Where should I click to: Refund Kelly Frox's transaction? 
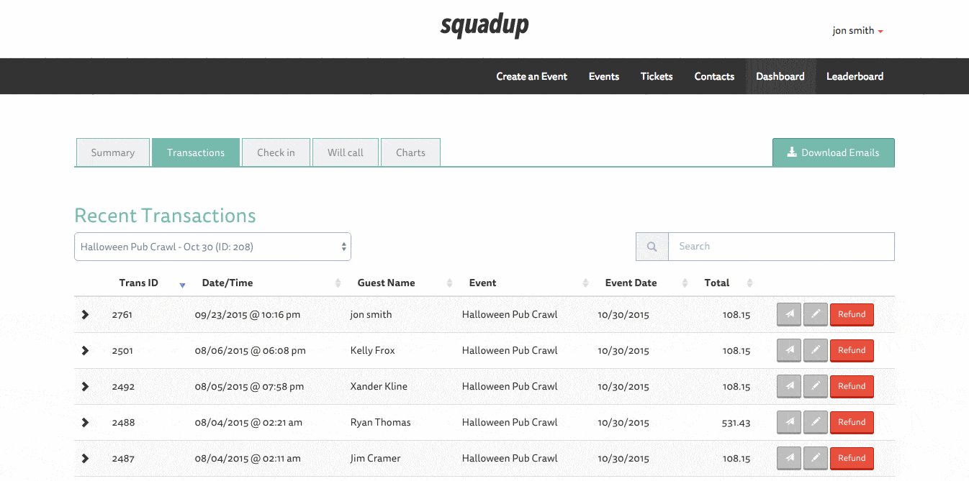pos(852,351)
